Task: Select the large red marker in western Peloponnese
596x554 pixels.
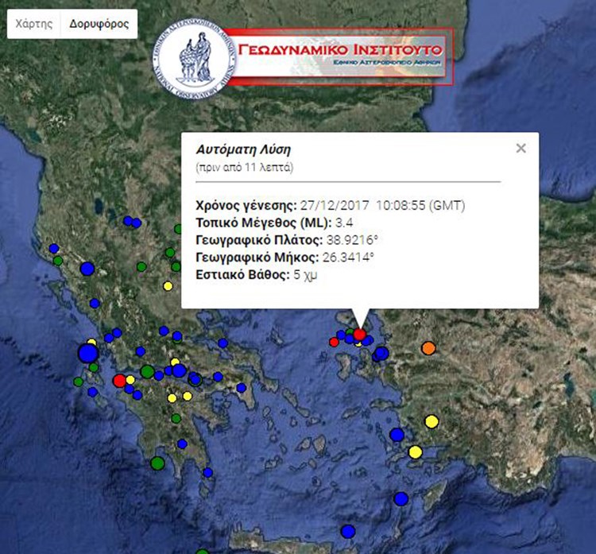Action: tap(119, 381)
